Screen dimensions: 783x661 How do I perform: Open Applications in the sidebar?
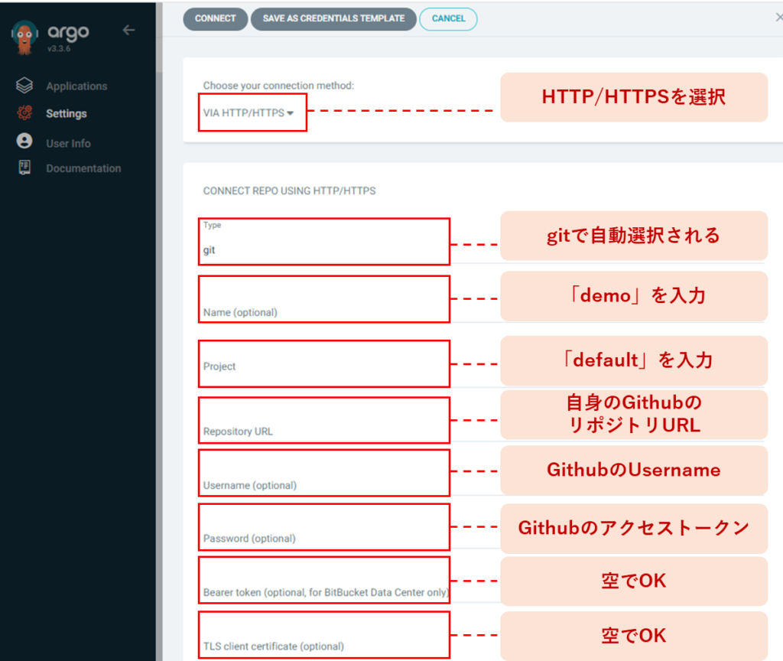pos(76,86)
